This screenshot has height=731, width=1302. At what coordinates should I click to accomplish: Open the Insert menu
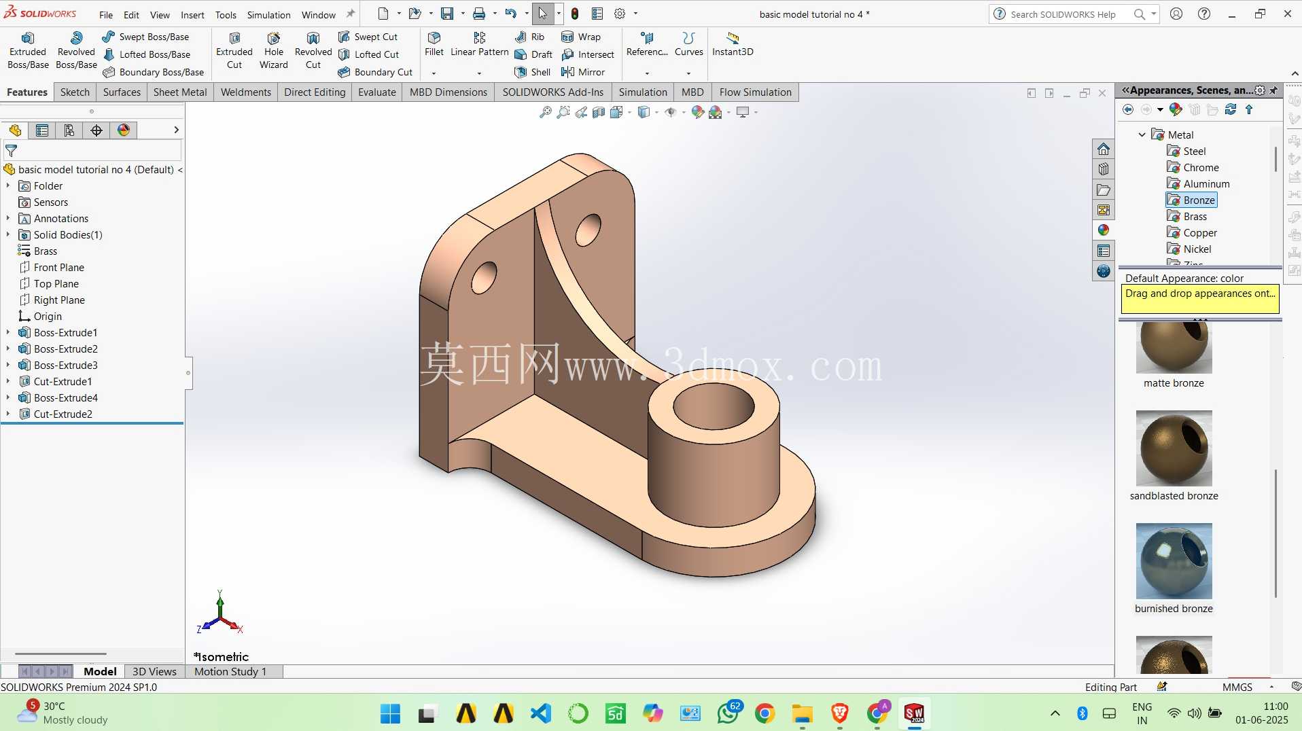[x=192, y=14]
